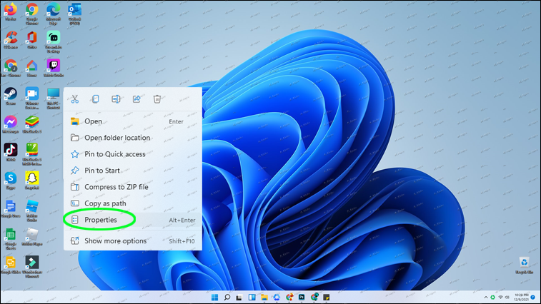Select Pin to Start
The width and height of the screenshot is (541, 304).
133,171
